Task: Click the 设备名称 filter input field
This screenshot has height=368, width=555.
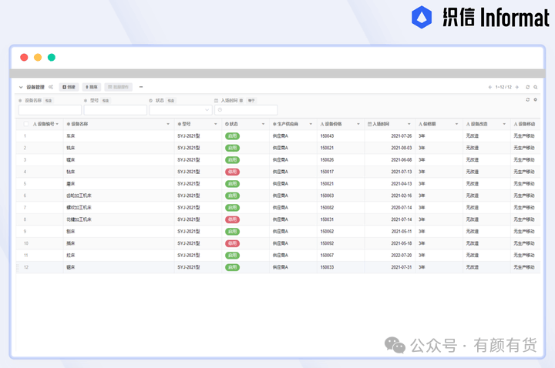Action: 49,110
